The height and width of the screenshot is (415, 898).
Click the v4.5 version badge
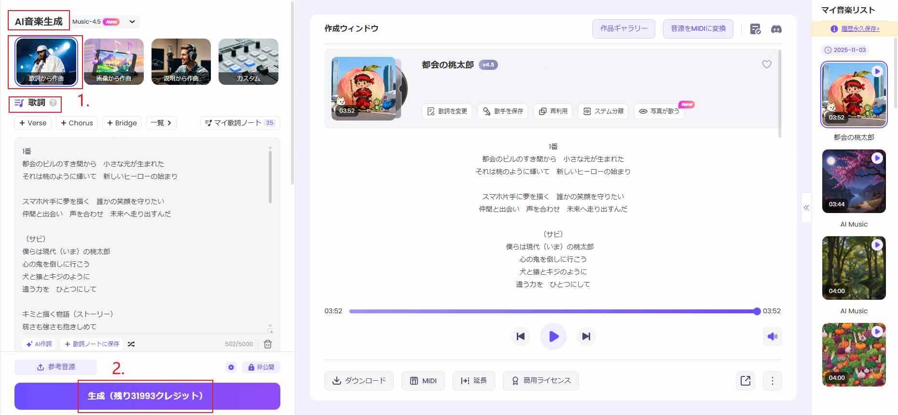(x=488, y=65)
